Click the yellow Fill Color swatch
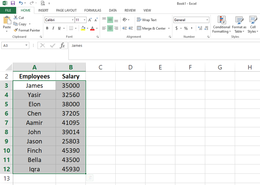The height and width of the screenshot is (185, 260). 83,28
